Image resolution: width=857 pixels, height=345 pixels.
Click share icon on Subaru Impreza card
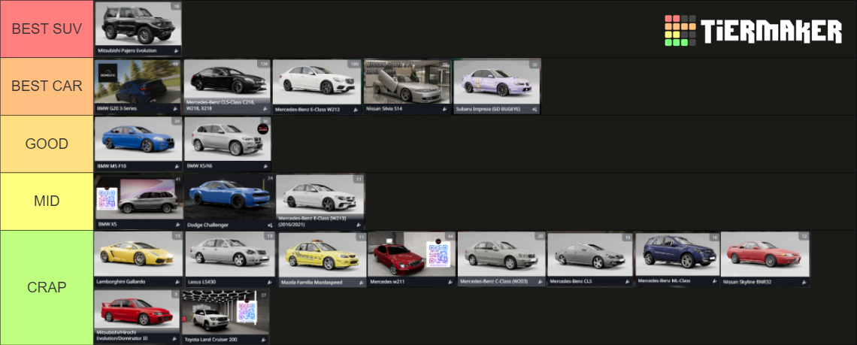534,109
